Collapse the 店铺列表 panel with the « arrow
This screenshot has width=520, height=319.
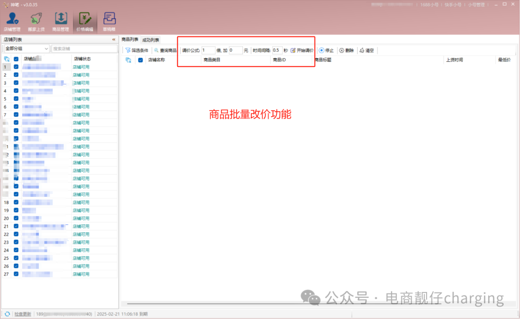click(115, 40)
